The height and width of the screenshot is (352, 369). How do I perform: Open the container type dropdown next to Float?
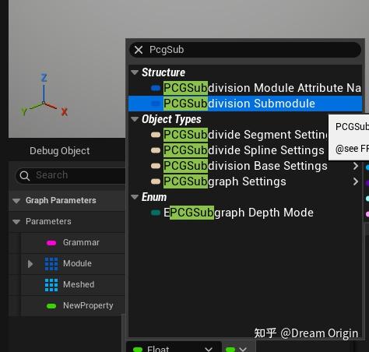pyautogui.click(x=236, y=348)
